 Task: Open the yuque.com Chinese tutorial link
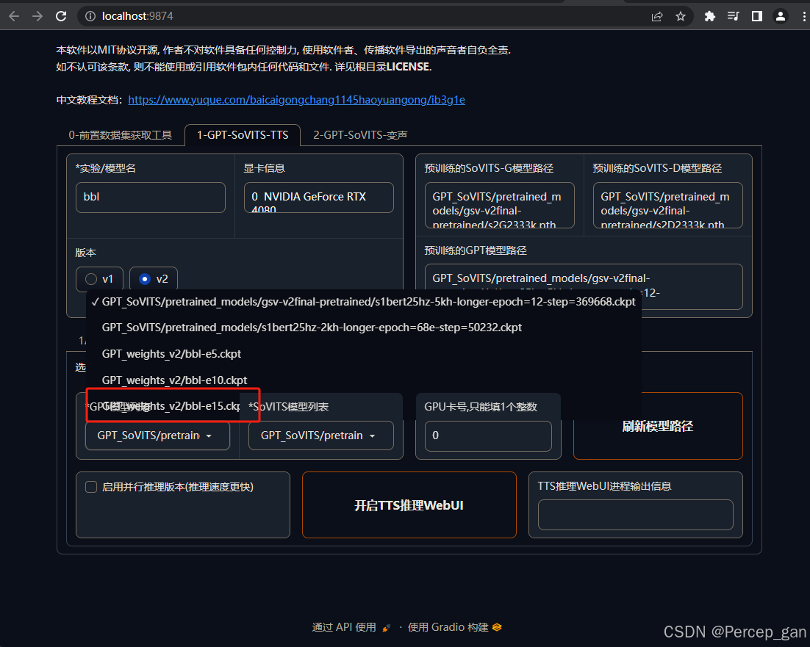coord(296,100)
